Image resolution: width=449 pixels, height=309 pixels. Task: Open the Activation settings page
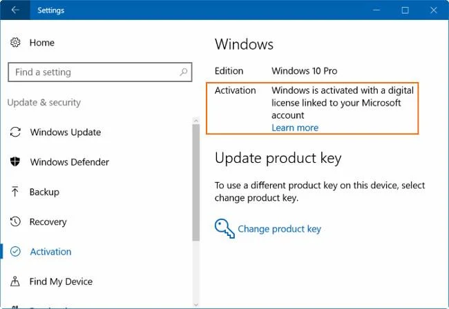click(x=50, y=252)
